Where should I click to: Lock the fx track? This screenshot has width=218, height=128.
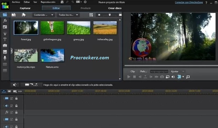point(16,112)
